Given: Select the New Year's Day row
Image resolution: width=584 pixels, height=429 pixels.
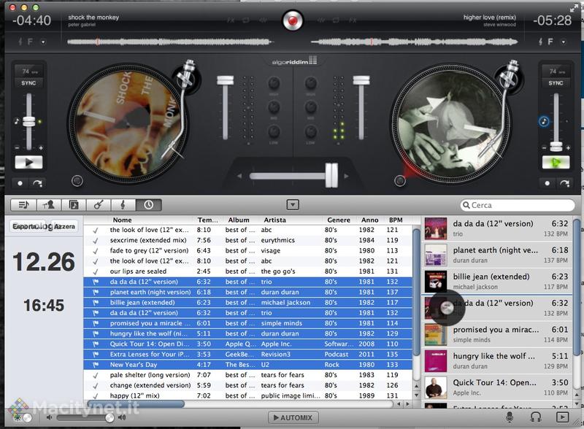Looking at the screenshot, I should (247, 365).
